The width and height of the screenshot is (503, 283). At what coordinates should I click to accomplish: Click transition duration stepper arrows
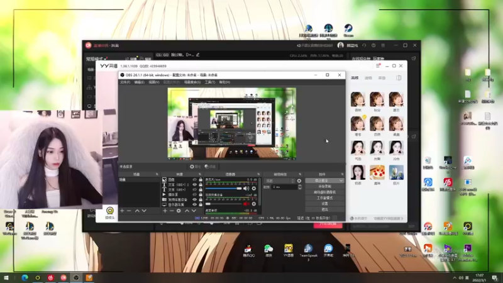point(300,187)
